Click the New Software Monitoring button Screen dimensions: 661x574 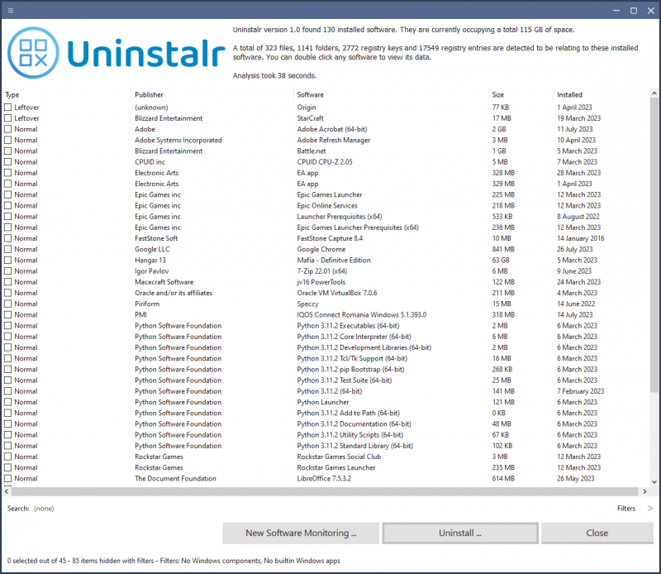[300, 533]
